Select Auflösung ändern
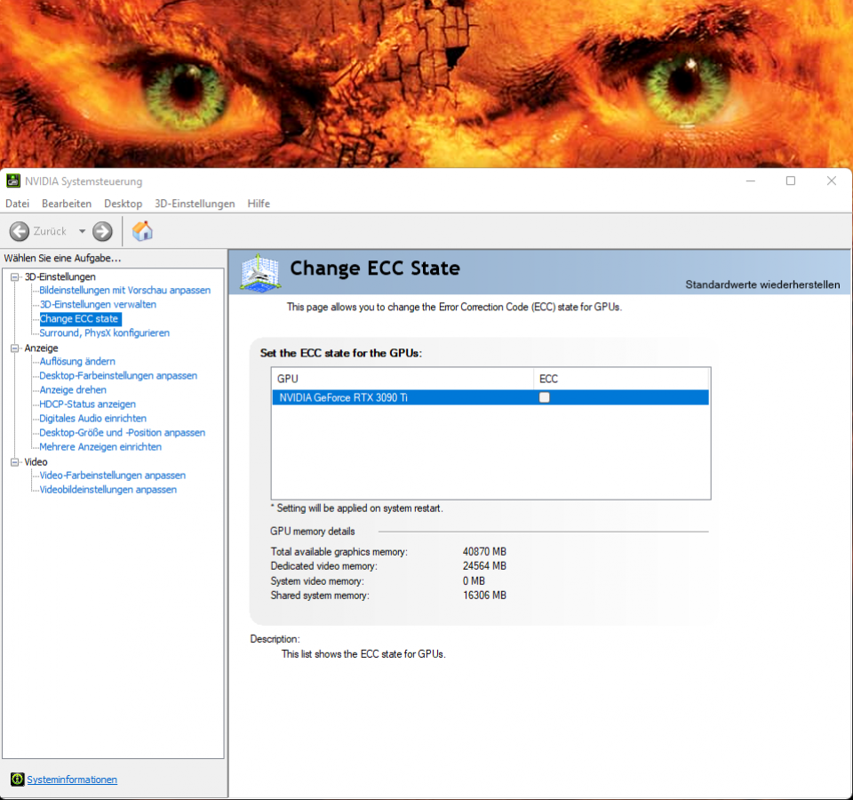The width and height of the screenshot is (853, 800). tap(77, 362)
